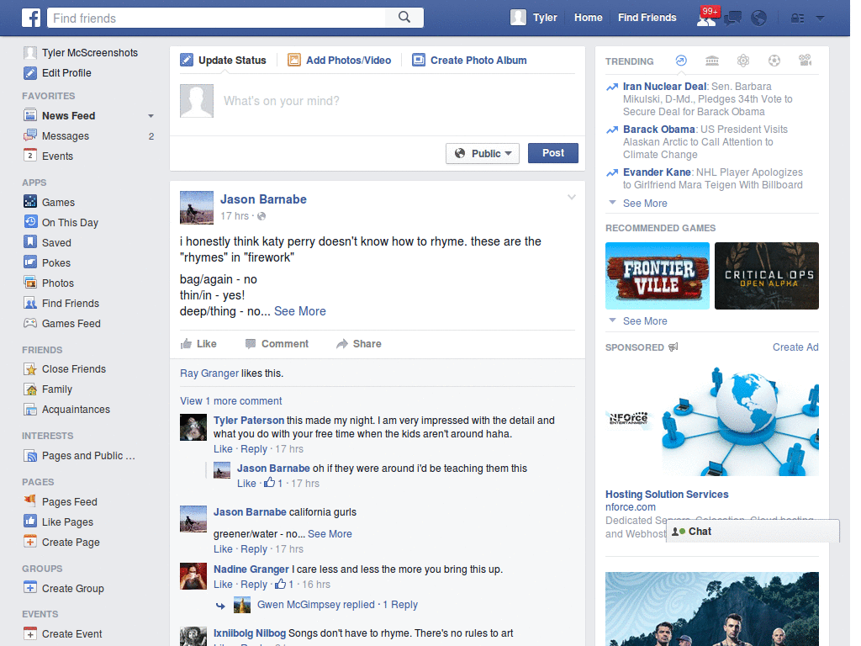Open Close Friends star icon
The height and width of the screenshot is (646, 861).
30,369
